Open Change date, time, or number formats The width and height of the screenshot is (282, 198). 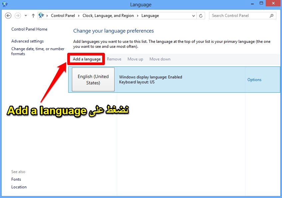[38, 51]
